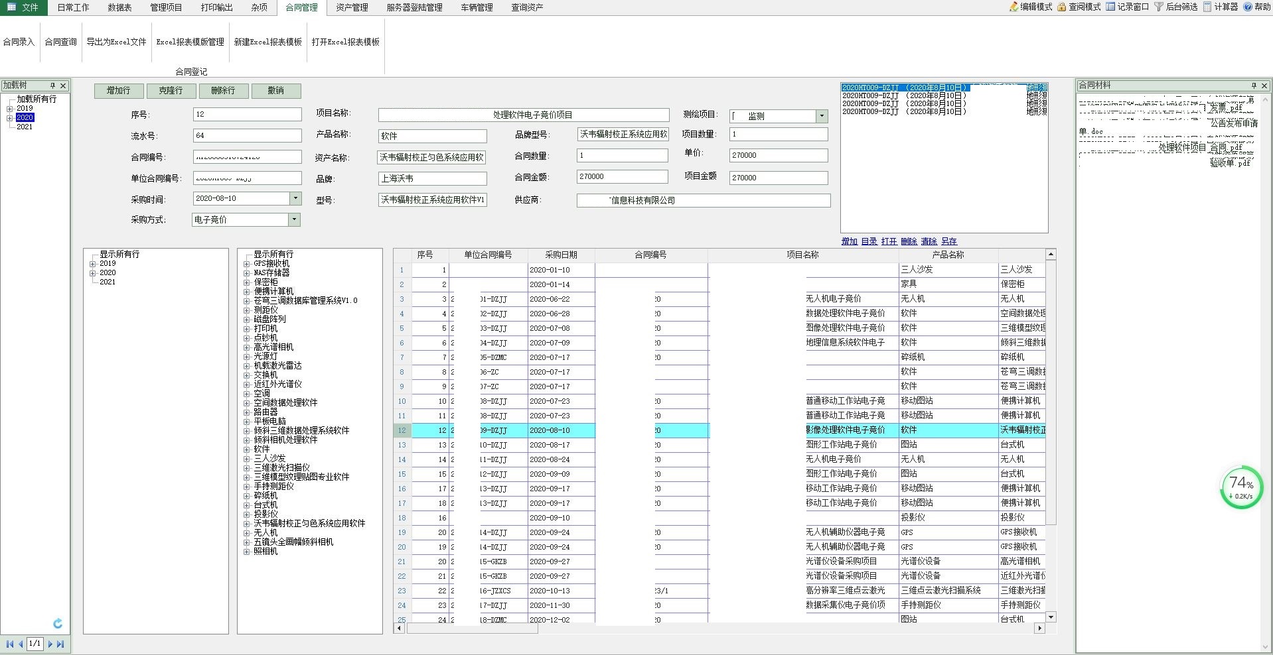The height and width of the screenshot is (655, 1273).
Task: Click the 清除 link
Action: tap(929, 241)
